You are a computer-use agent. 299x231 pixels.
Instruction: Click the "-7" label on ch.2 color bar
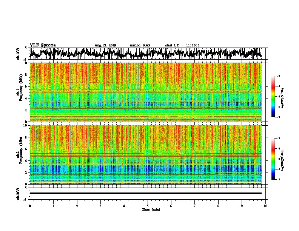[x=278, y=180]
